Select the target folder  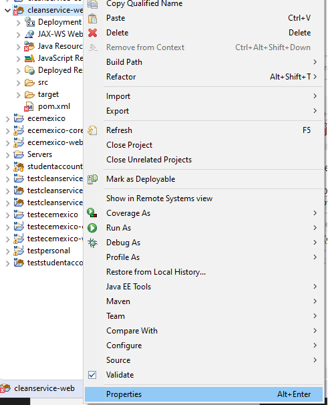48,94
